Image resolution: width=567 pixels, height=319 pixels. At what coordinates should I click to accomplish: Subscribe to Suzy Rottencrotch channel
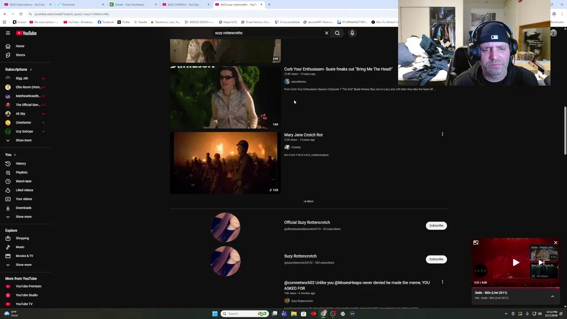(436, 259)
